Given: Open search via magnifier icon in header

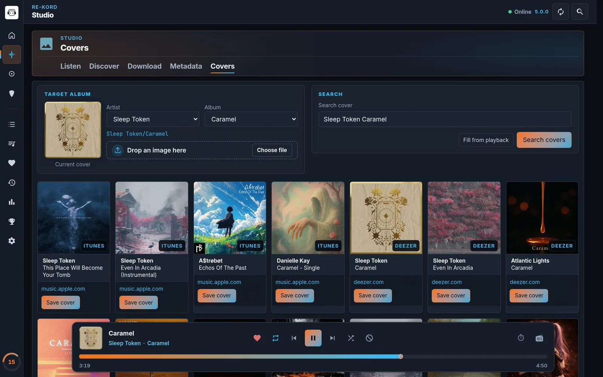Looking at the screenshot, I should 580,12.
